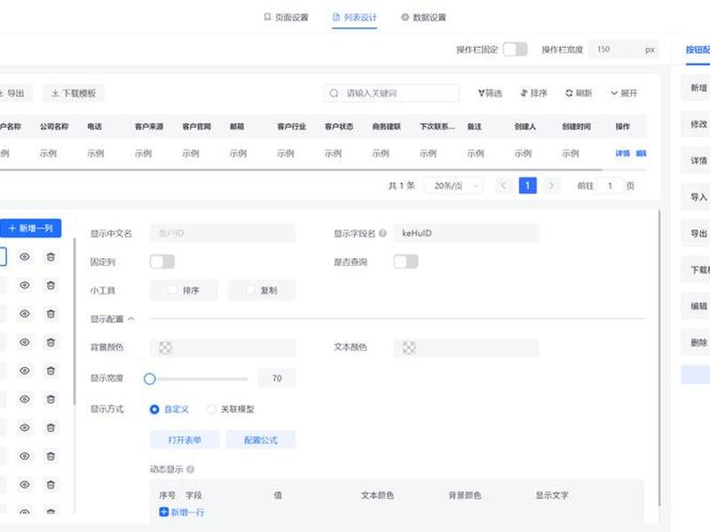Viewport: 710px width, 532px height.
Task: Select the 关联模型 radio option
Action: tap(211, 409)
